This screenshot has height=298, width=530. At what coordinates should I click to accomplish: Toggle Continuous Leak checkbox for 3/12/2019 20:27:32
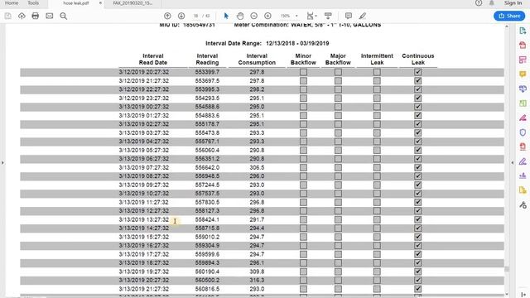coord(417,72)
